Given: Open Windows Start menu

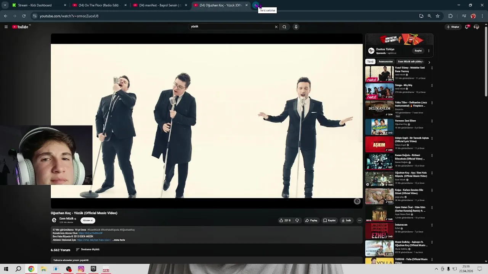Looking at the screenshot, I should (6, 269).
